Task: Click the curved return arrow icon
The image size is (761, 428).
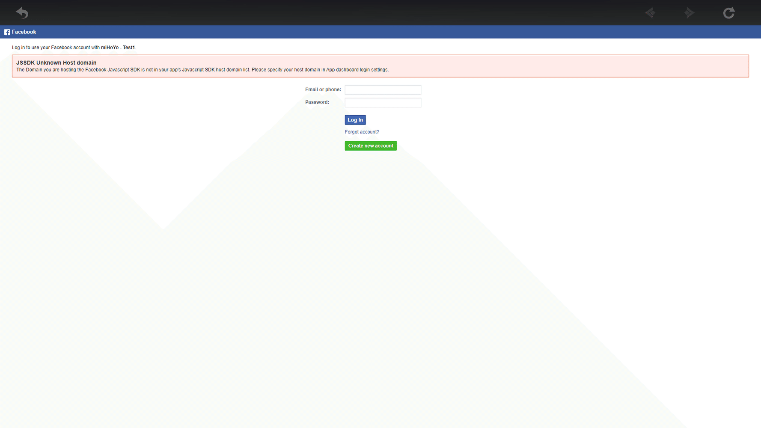Action: (22, 13)
